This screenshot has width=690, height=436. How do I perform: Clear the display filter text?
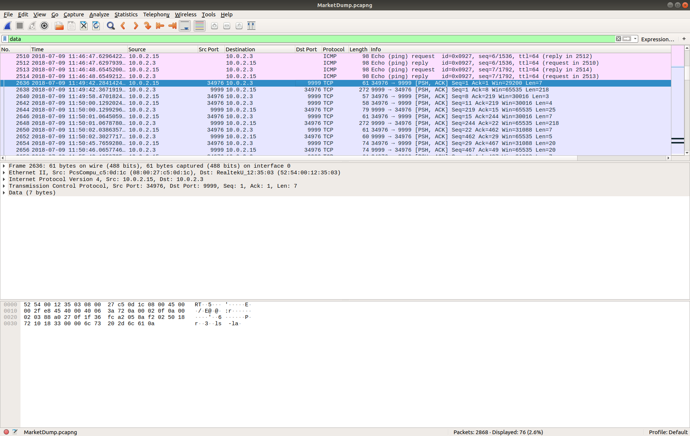coord(618,39)
